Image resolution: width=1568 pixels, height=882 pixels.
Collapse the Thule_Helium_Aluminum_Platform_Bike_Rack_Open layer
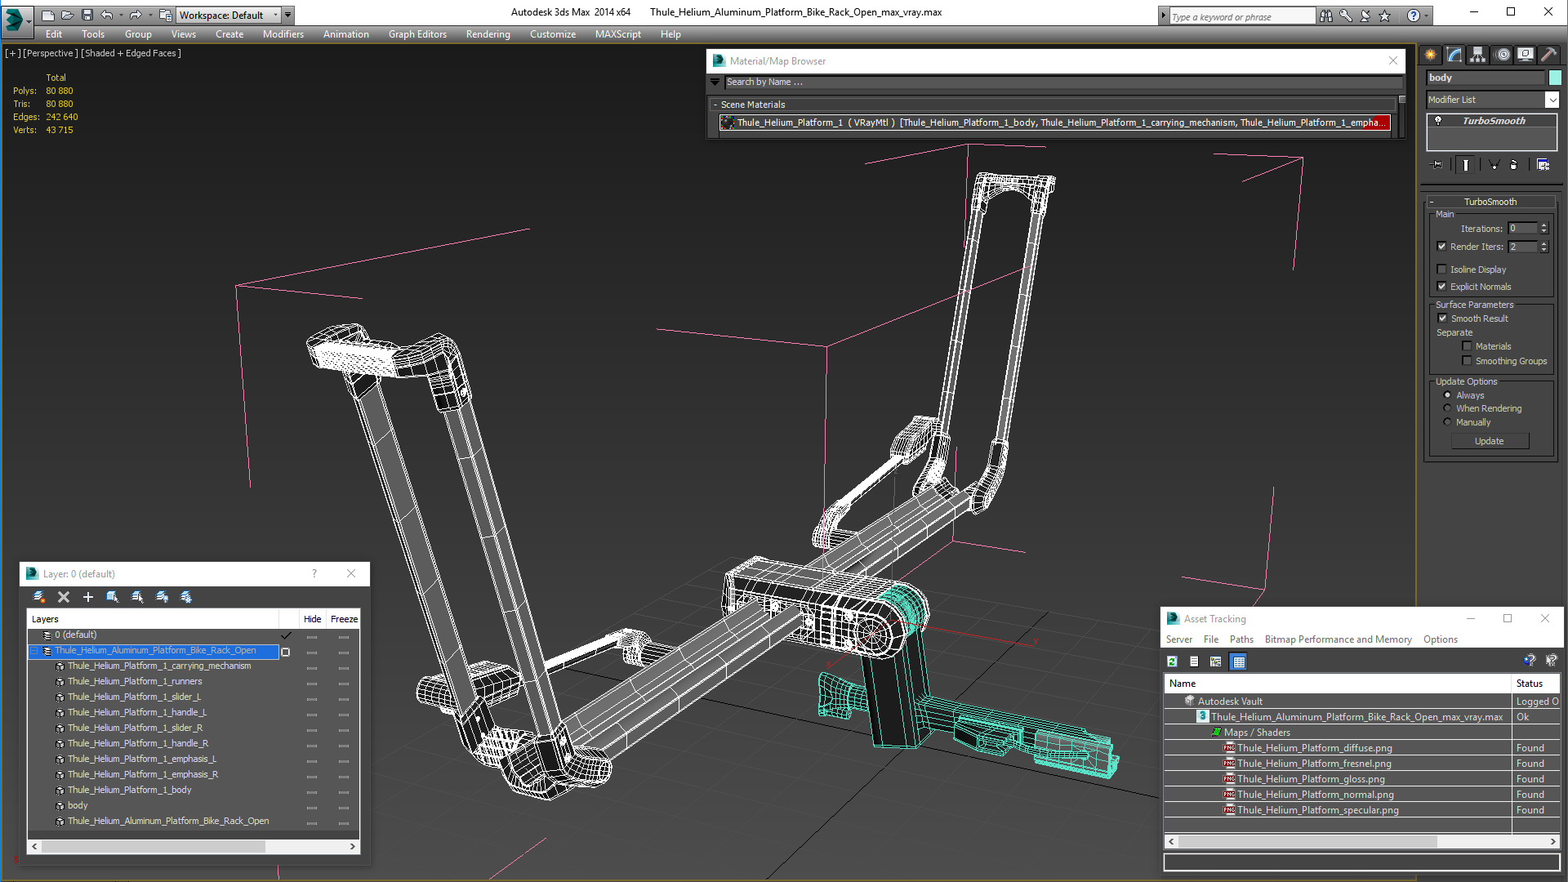pos(34,651)
